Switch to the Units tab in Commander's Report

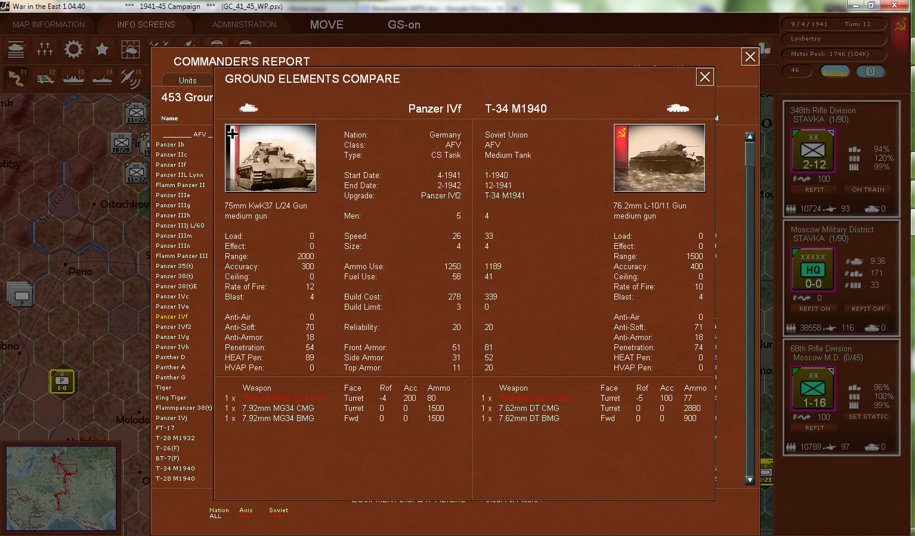coord(187,80)
